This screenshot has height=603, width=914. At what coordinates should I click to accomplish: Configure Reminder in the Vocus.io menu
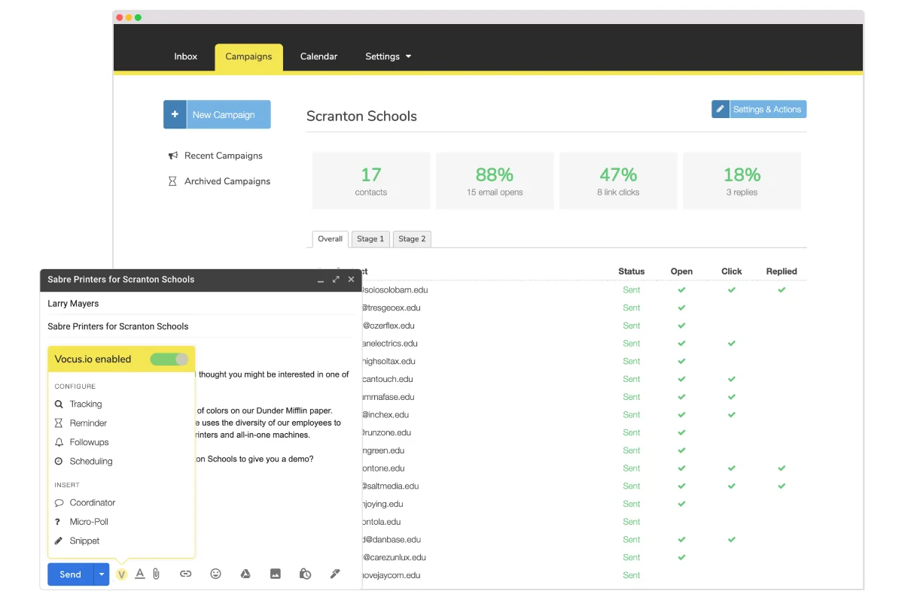pos(88,423)
